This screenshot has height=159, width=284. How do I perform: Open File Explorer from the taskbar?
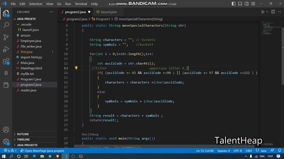(x=42, y=156)
